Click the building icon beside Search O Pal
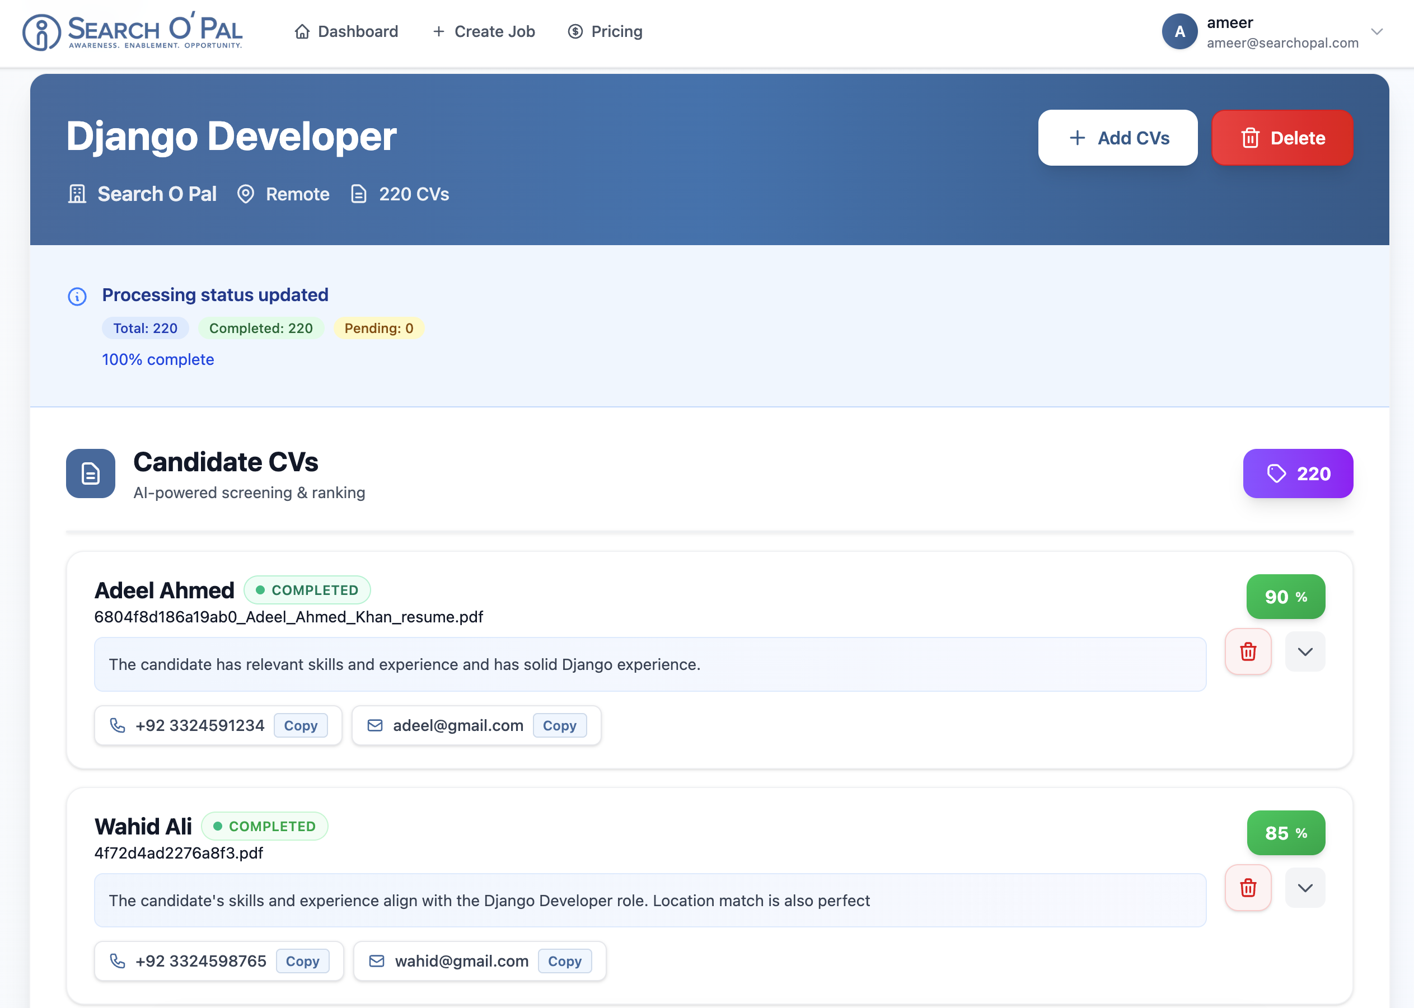This screenshot has width=1414, height=1008. (x=77, y=194)
